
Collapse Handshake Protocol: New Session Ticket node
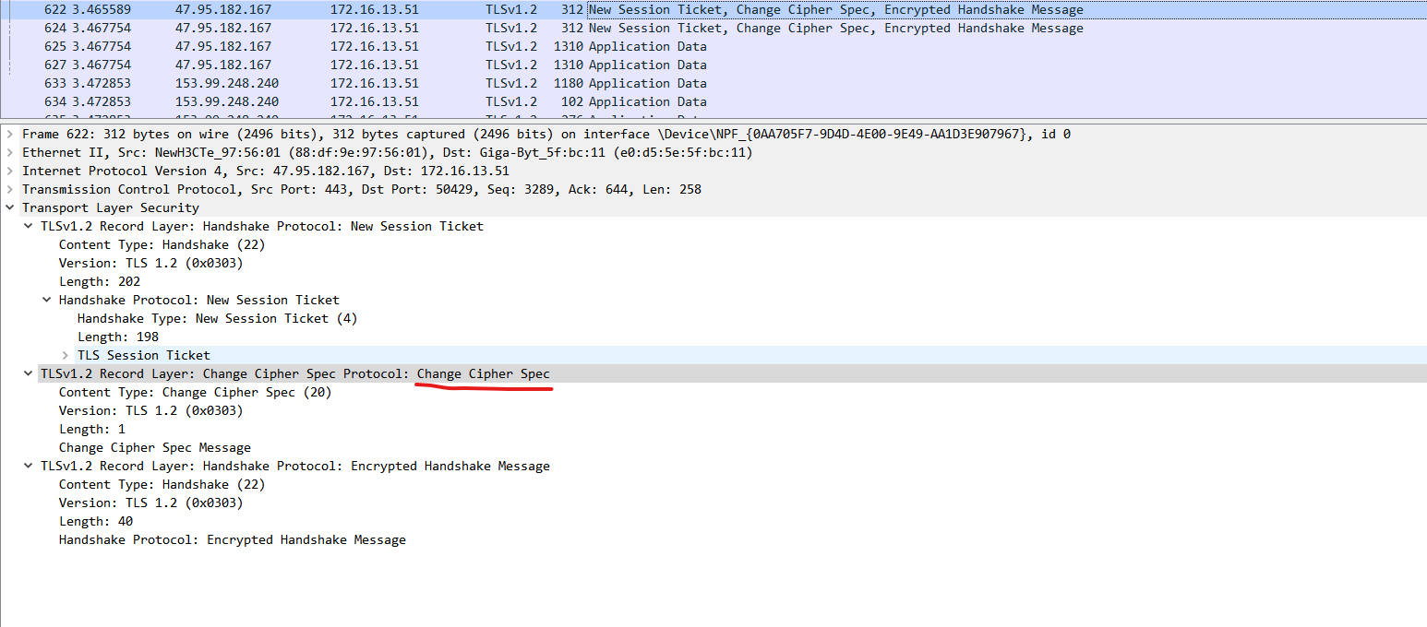[46, 300]
